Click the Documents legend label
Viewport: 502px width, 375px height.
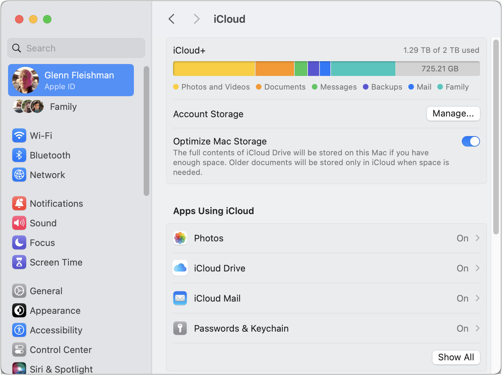285,87
